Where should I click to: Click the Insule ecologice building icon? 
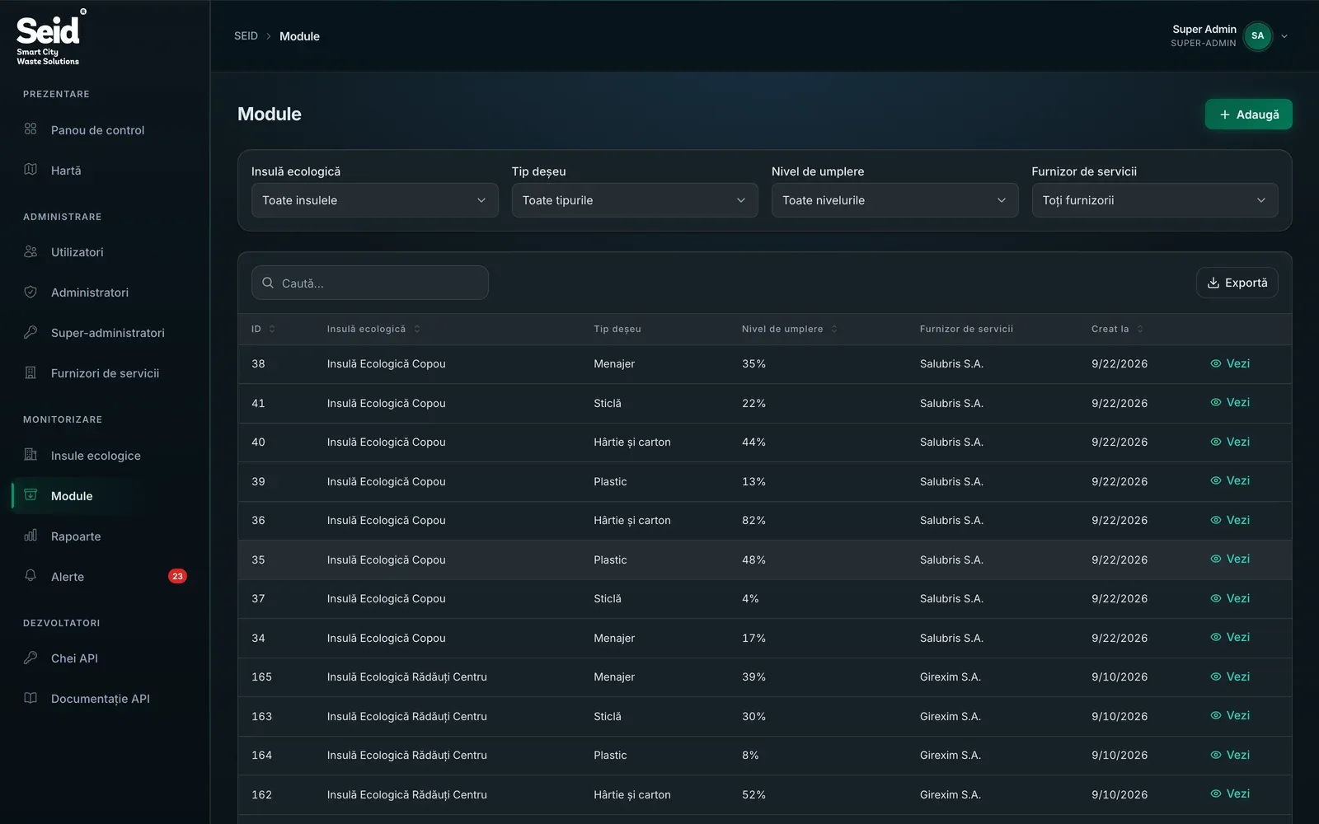[31, 455]
